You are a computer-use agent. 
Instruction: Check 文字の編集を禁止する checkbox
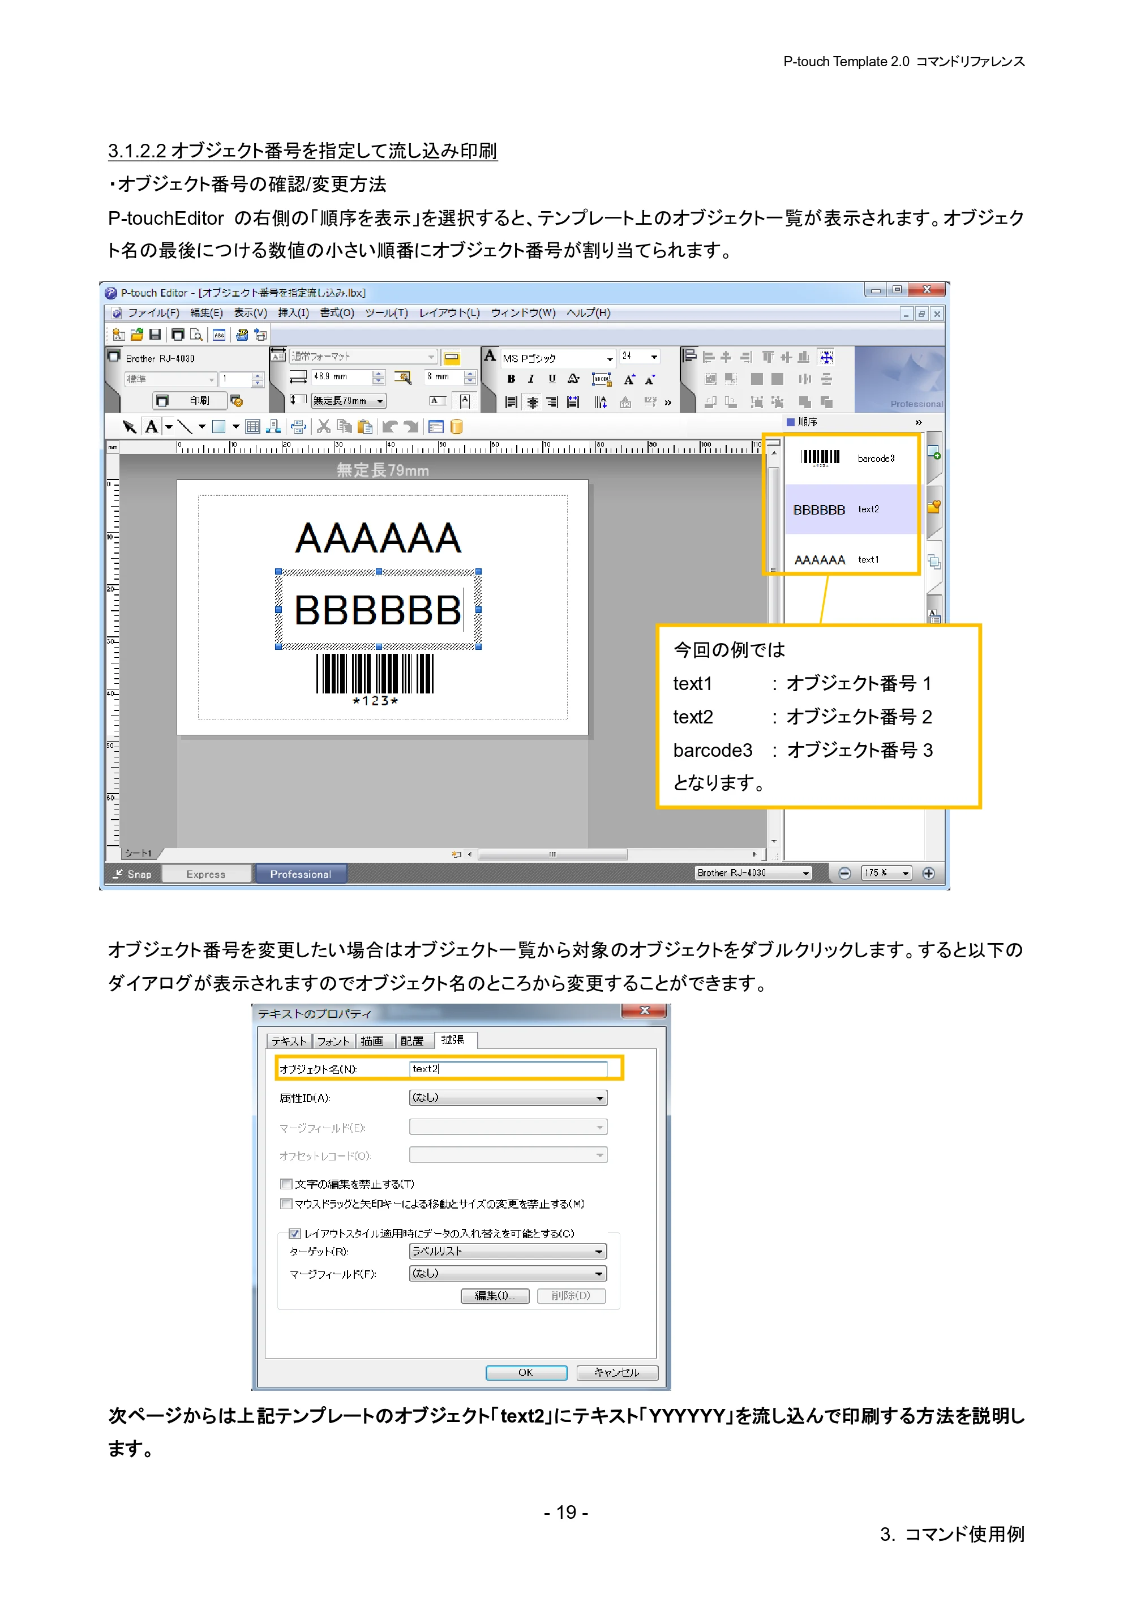pyautogui.click(x=285, y=1184)
